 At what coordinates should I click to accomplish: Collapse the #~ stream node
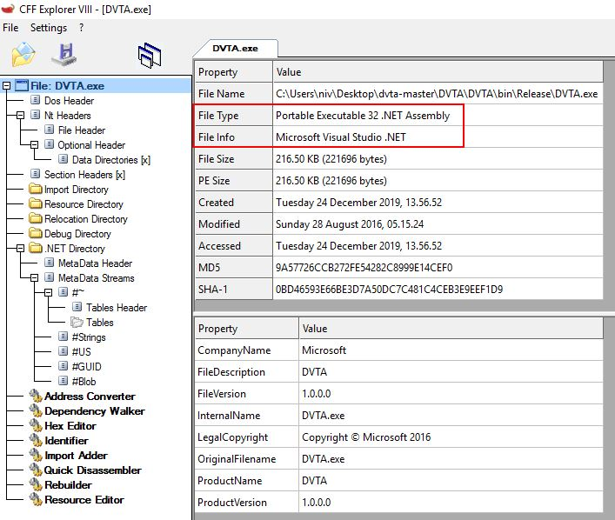pyautogui.click(x=48, y=293)
